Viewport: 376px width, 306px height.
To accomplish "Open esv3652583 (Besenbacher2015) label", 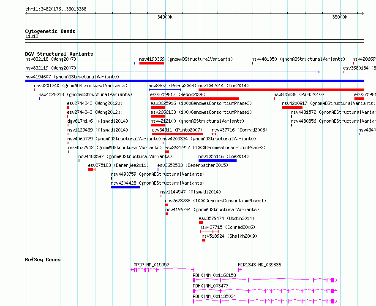I will pyautogui.click(x=193, y=165).
